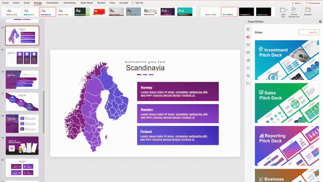Open the images icon in ExpertSlides sidebar

tap(248, 45)
